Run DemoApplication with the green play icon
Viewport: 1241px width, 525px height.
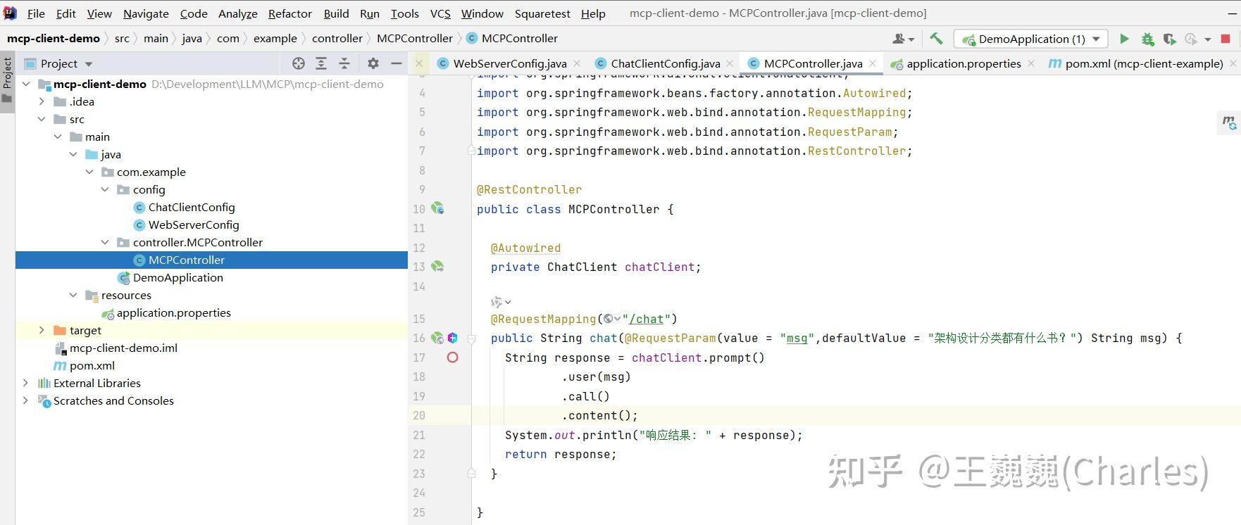[1124, 39]
